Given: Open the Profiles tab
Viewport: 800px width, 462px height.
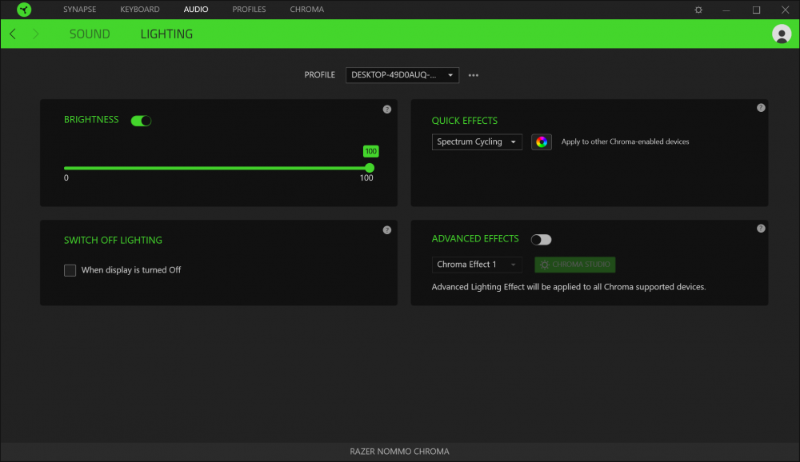Looking at the screenshot, I should [249, 9].
